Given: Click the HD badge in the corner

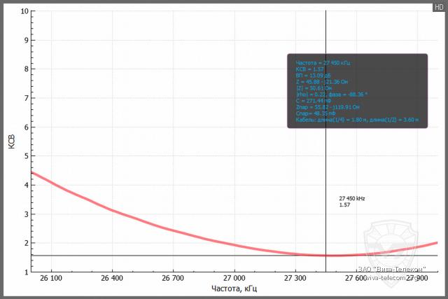Looking at the screenshot, I should pos(438,6).
